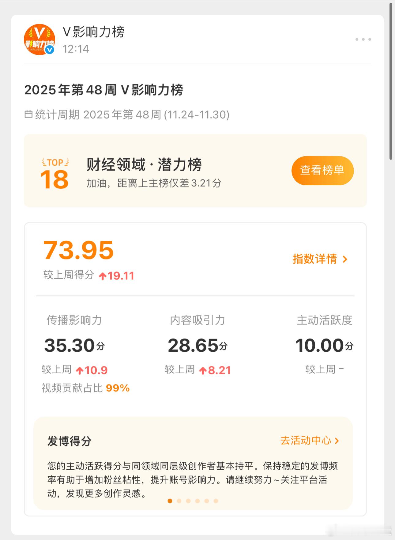Click the 去活动中心 chevron arrow
395x540 pixels.
coord(337,441)
